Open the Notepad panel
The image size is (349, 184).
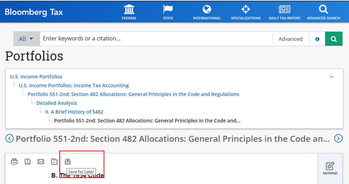pyautogui.click(x=330, y=168)
